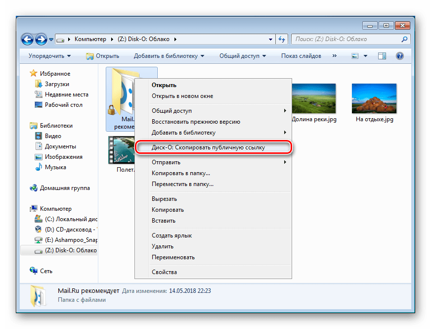Image resolution: width=431 pixels, height=329 pixels.
Task: Select the На отдыхе.jpg image thumbnail
Action: coord(373,98)
